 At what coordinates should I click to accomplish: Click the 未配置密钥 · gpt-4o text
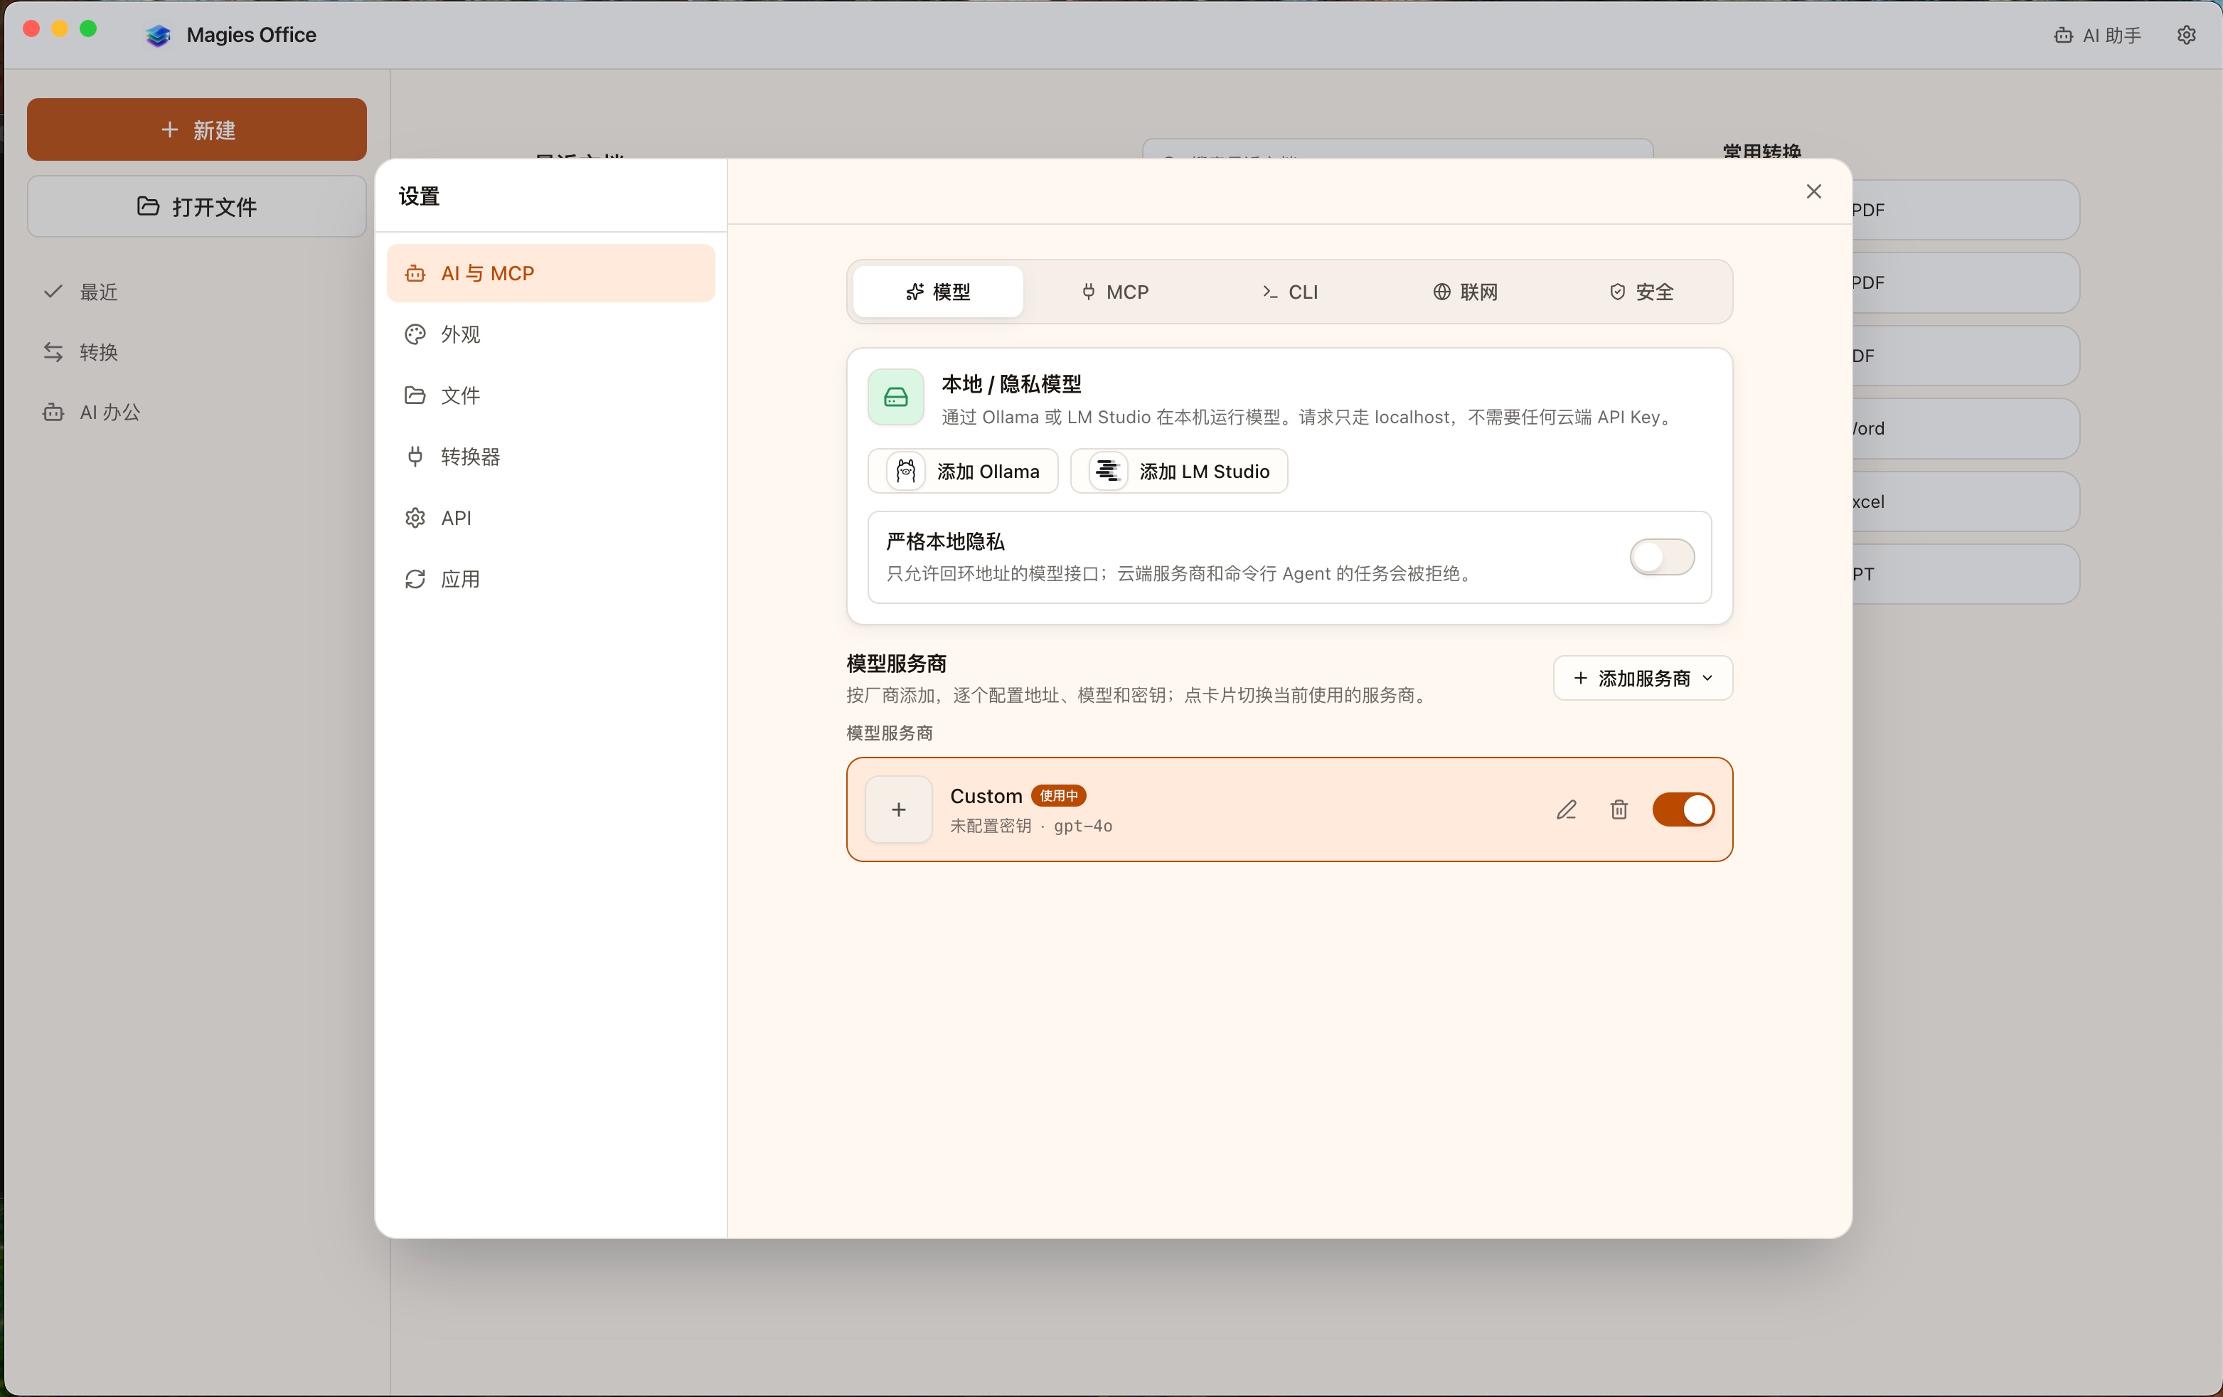(1031, 825)
